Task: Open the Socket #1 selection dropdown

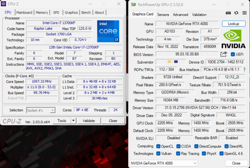Action: [x=41, y=110]
